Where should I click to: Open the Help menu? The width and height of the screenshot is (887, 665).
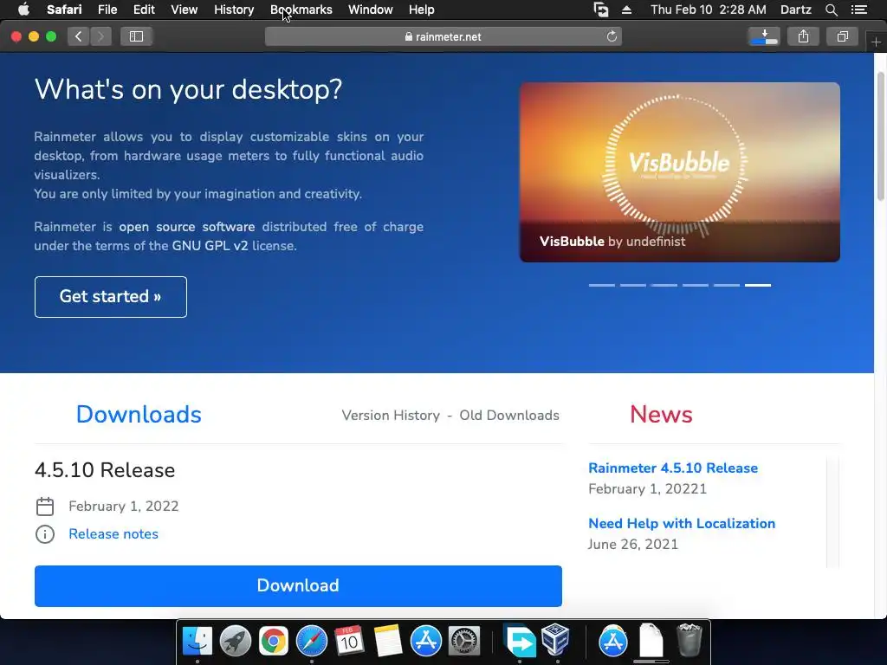point(422,10)
